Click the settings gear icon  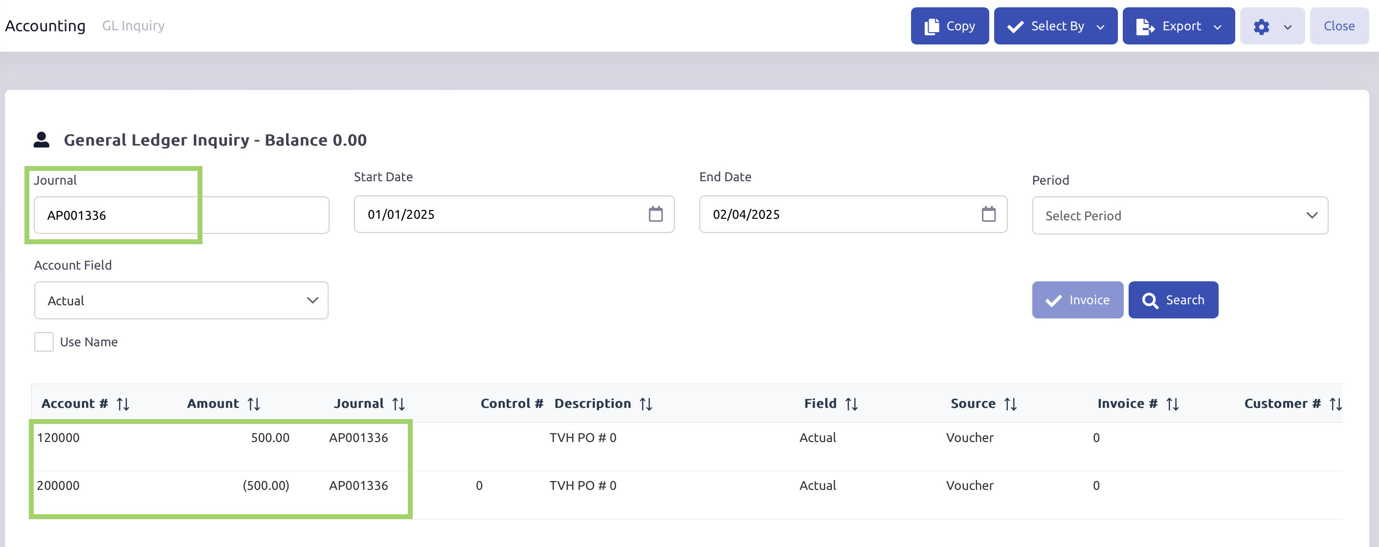tap(1261, 27)
